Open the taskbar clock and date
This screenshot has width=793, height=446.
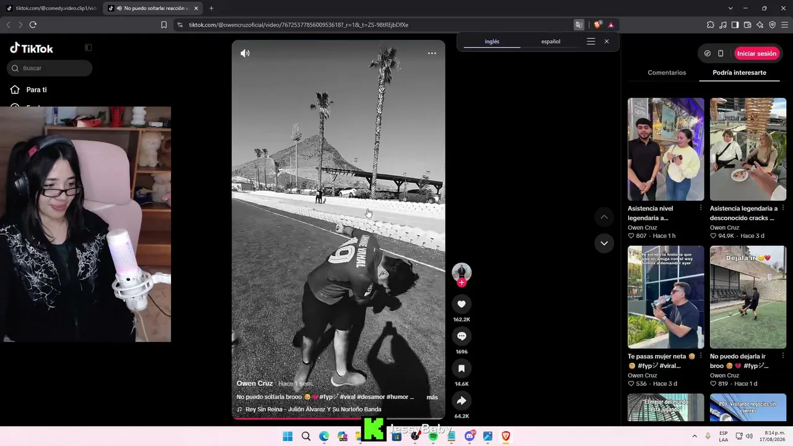click(774, 436)
